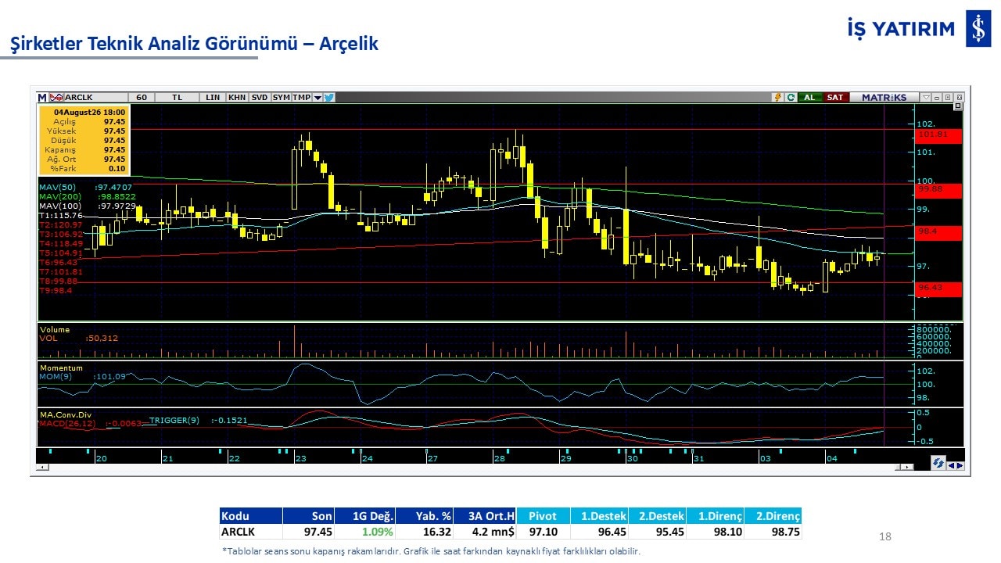The width and height of the screenshot is (1001, 563).
Task: Change the 60 minute period setting
Action: tap(142, 98)
